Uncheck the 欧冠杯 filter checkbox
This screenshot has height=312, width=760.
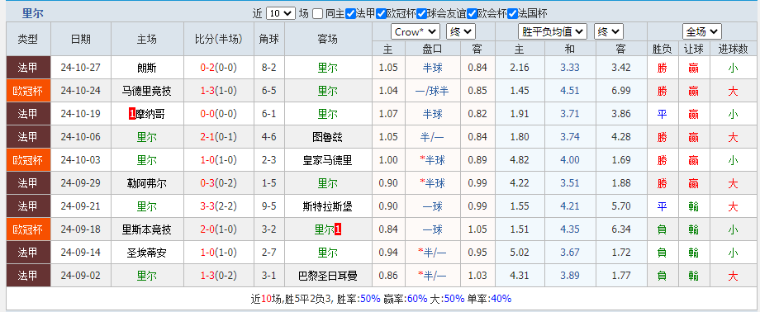point(381,14)
